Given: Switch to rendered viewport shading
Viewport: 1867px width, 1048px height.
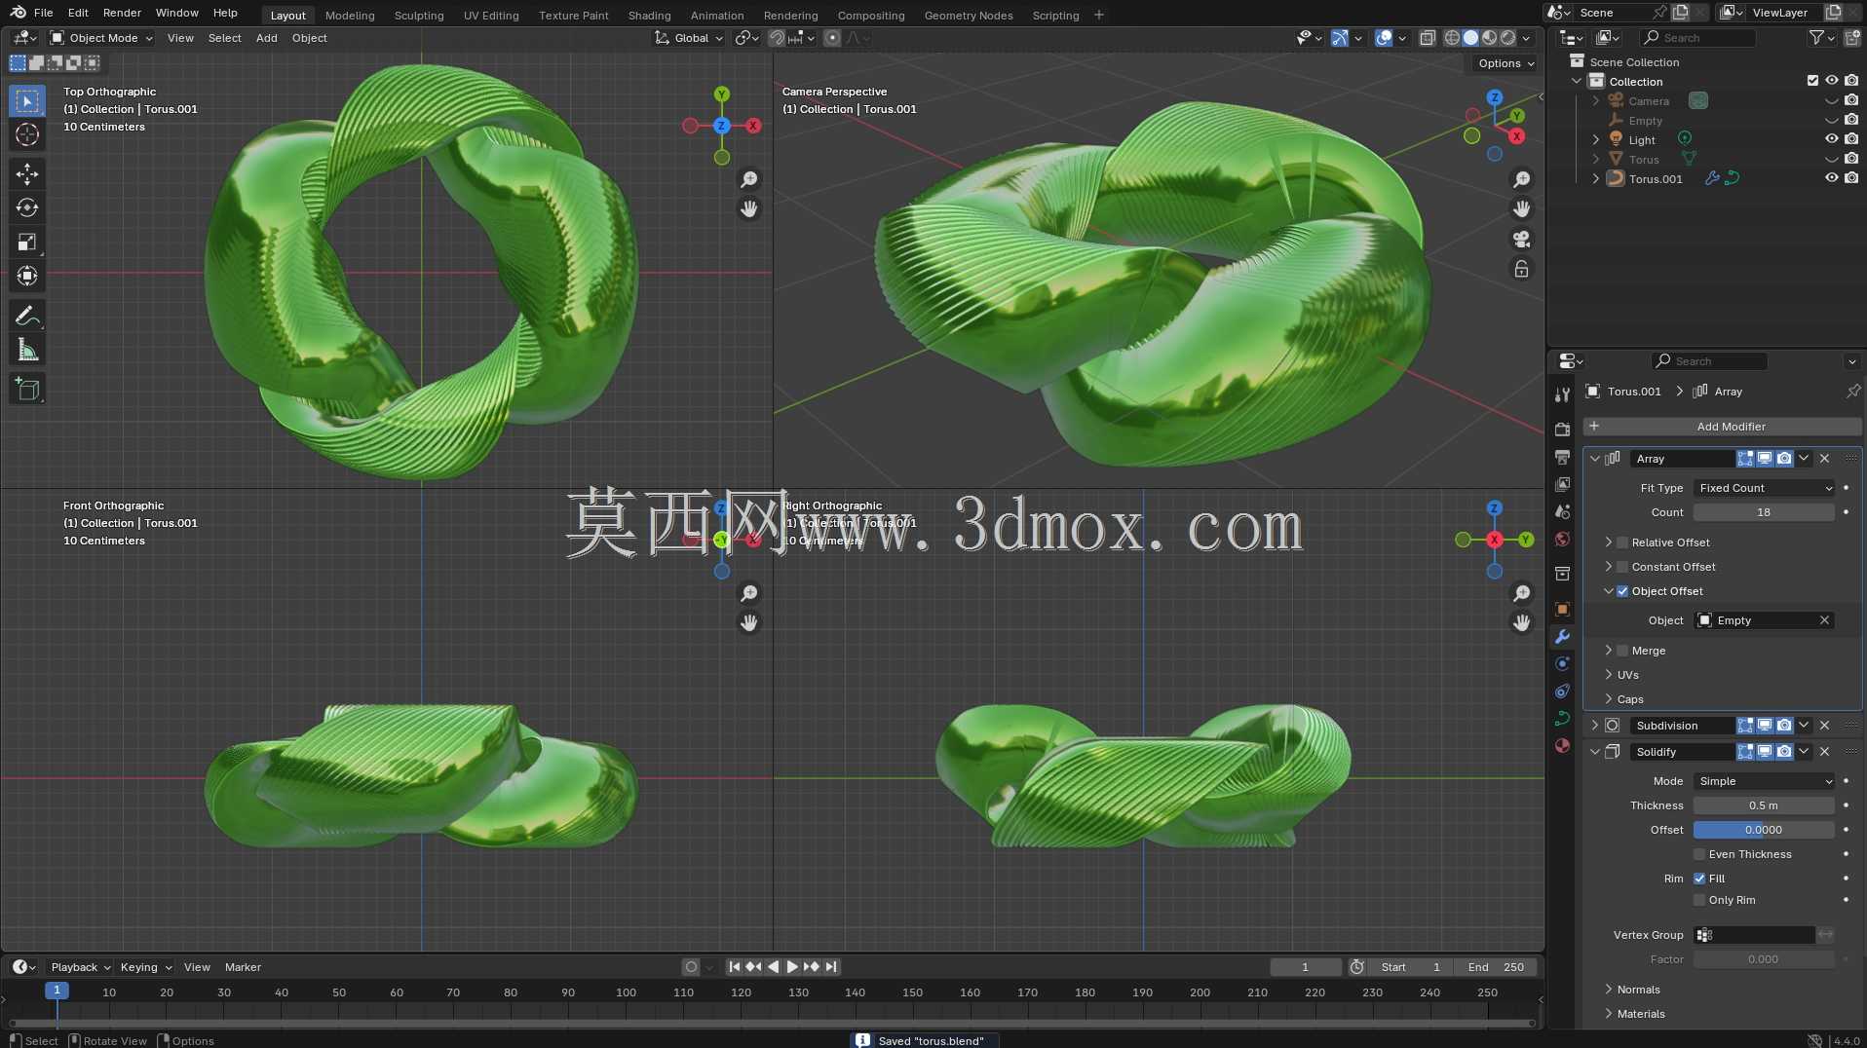Looking at the screenshot, I should click(x=1507, y=38).
